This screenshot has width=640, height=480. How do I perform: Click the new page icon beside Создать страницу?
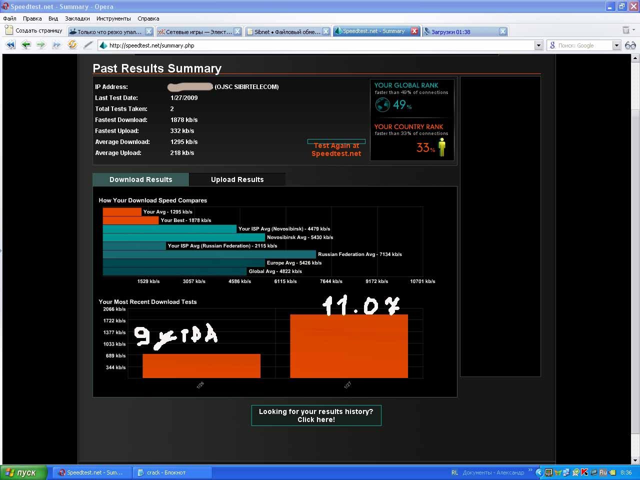pyautogui.click(x=8, y=30)
